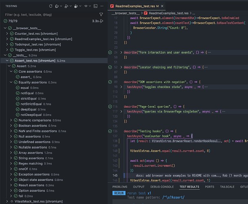Expand the Array assertions group
The width and height of the screenshot is (248, 204).
tap(11, 153)
